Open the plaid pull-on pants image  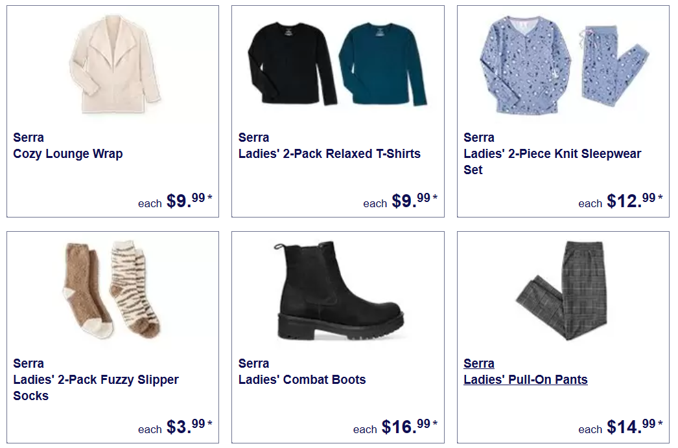[562, 290]
